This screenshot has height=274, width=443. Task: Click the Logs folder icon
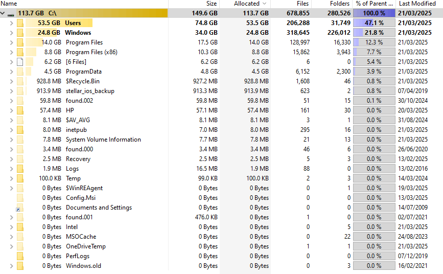point(20,169)
